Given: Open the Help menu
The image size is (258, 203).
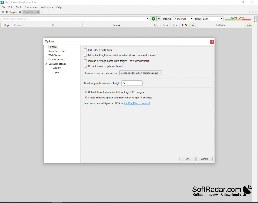Looking at the screenshot, I should (59, 7).
